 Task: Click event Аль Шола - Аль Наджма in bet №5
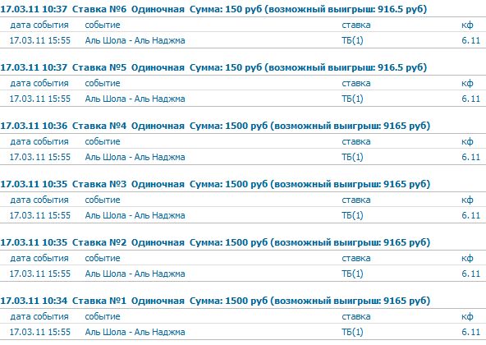[x=135, y=99]
